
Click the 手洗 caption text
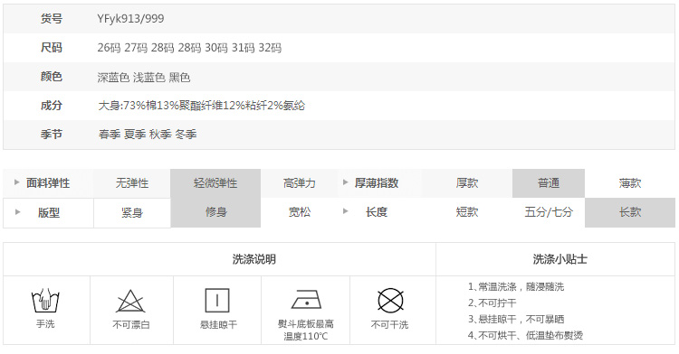(45, 324)
